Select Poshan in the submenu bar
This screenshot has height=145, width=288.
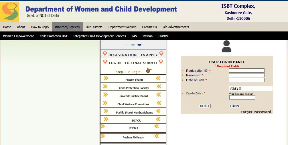point(148,36)
